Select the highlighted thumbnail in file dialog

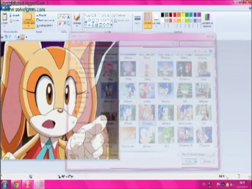pos(147,115)
